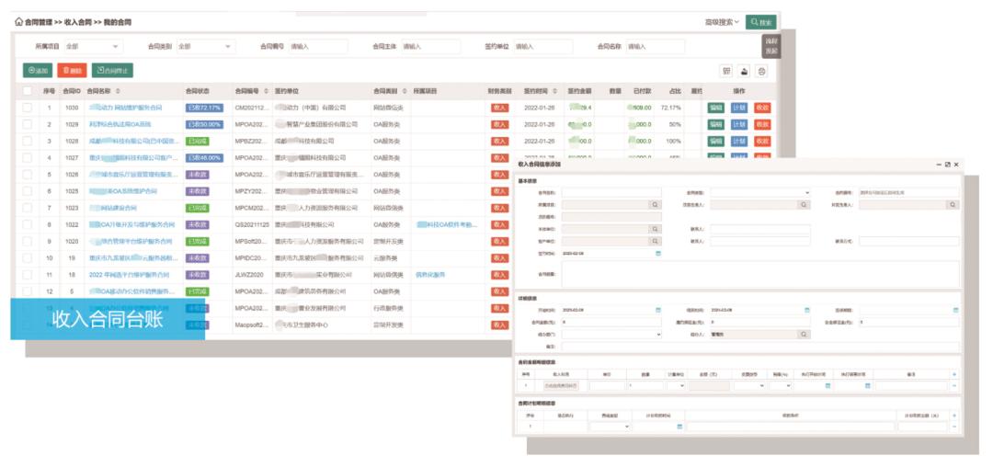Click the magnifier icon beside 经办人 field

click(804, 335)
